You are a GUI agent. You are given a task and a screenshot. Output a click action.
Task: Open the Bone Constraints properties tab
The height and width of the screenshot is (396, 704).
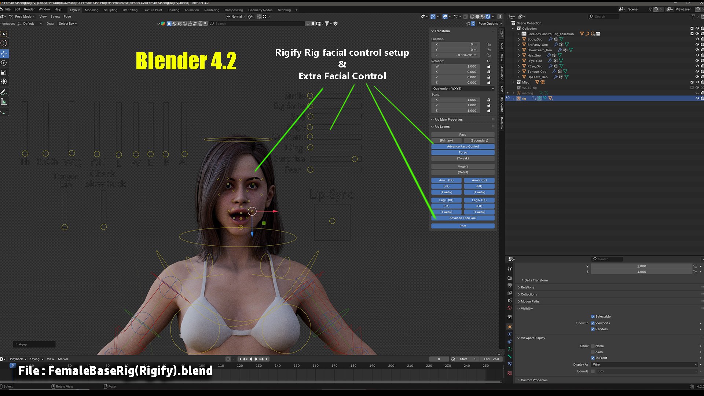(x=510, y=364)
